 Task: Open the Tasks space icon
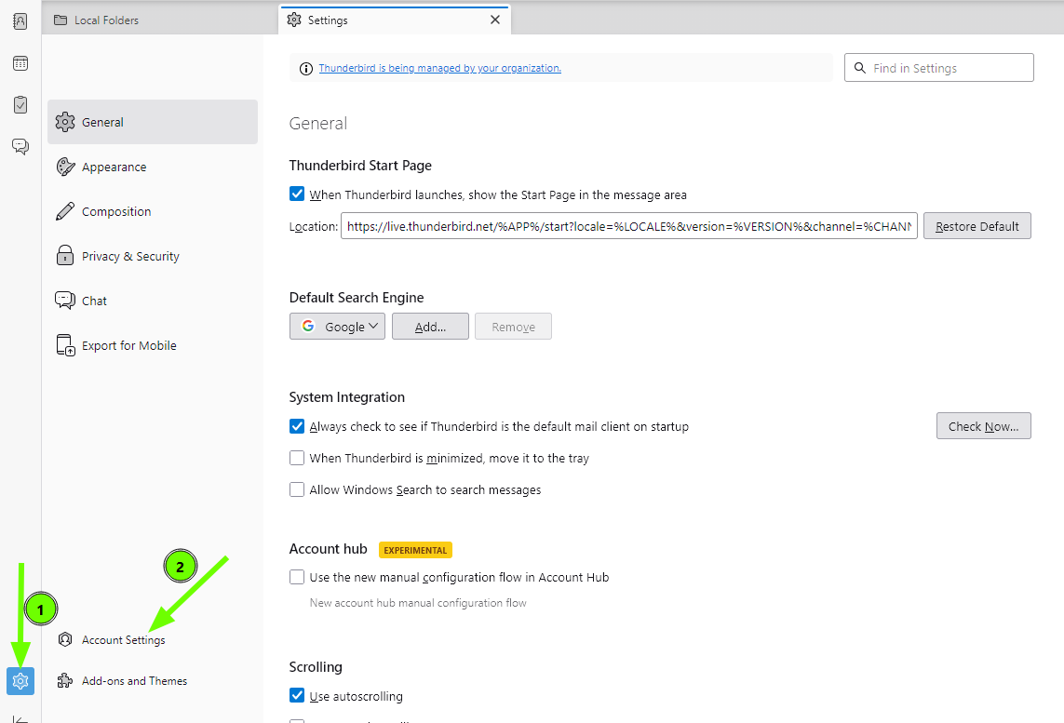coord(20,104)
